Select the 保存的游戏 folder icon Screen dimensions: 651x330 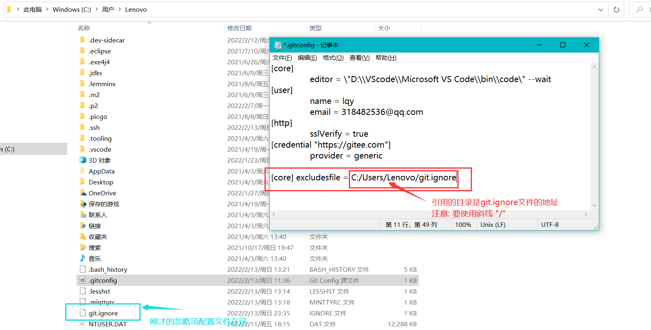pos(83,204)
